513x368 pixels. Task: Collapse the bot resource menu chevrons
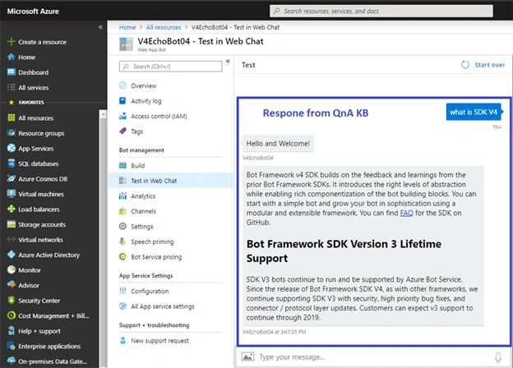(228, 61)
